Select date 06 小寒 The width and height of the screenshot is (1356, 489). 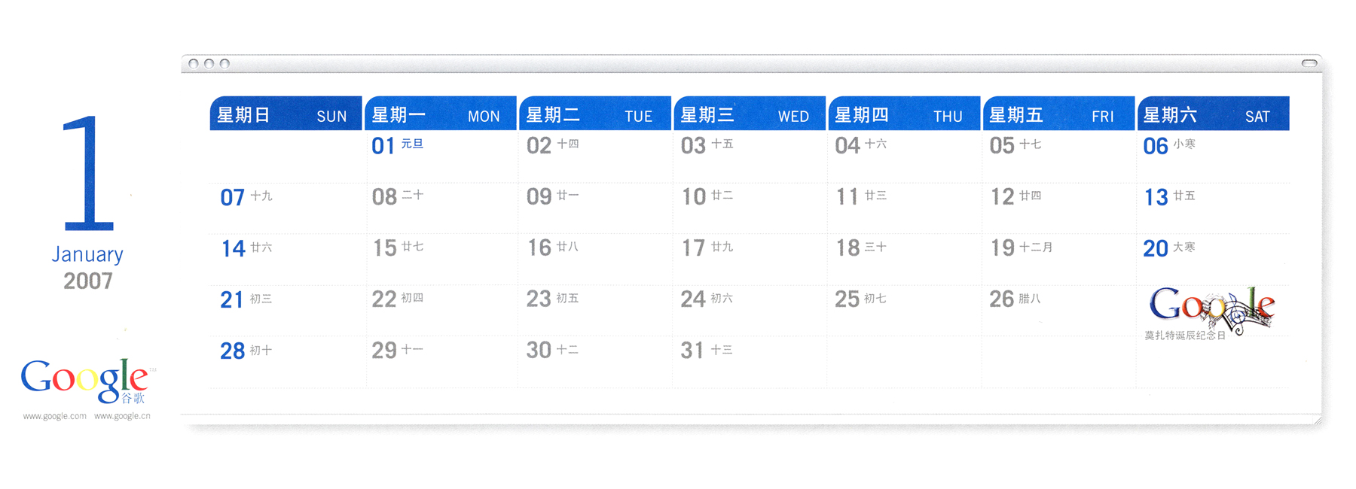(x=1169, y=145)
